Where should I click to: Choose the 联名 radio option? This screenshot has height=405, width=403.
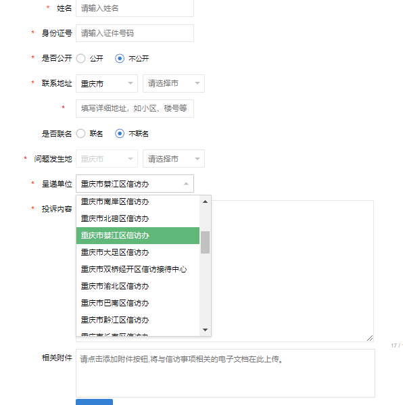[x=81, y=134]
